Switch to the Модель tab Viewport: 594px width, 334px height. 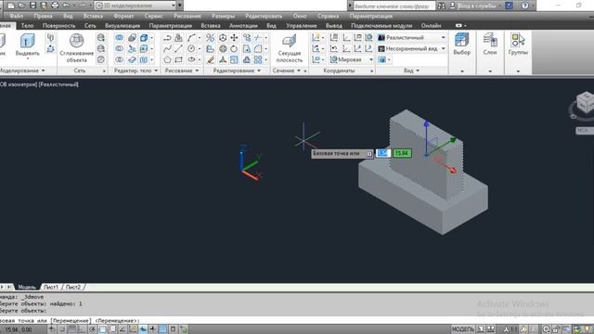pos(27,287)
